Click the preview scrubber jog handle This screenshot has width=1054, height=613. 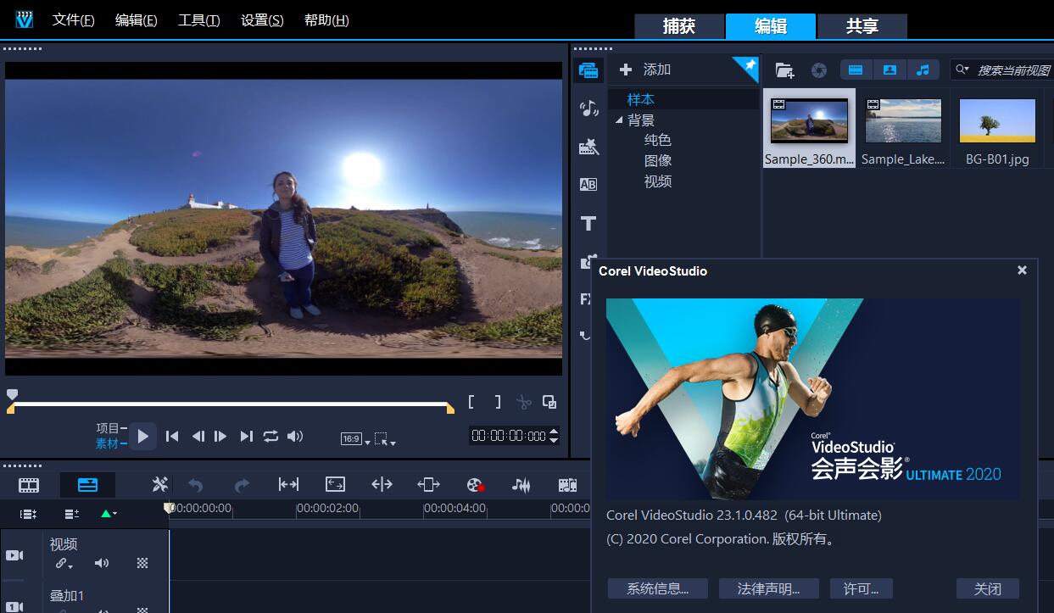12,394
